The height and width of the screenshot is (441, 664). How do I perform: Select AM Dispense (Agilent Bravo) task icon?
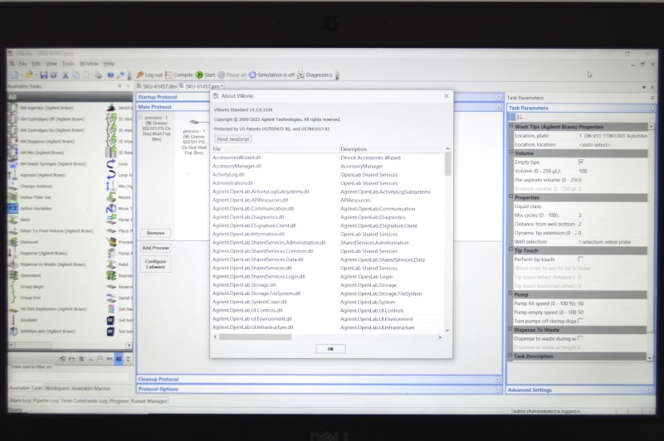coord(13,142)
